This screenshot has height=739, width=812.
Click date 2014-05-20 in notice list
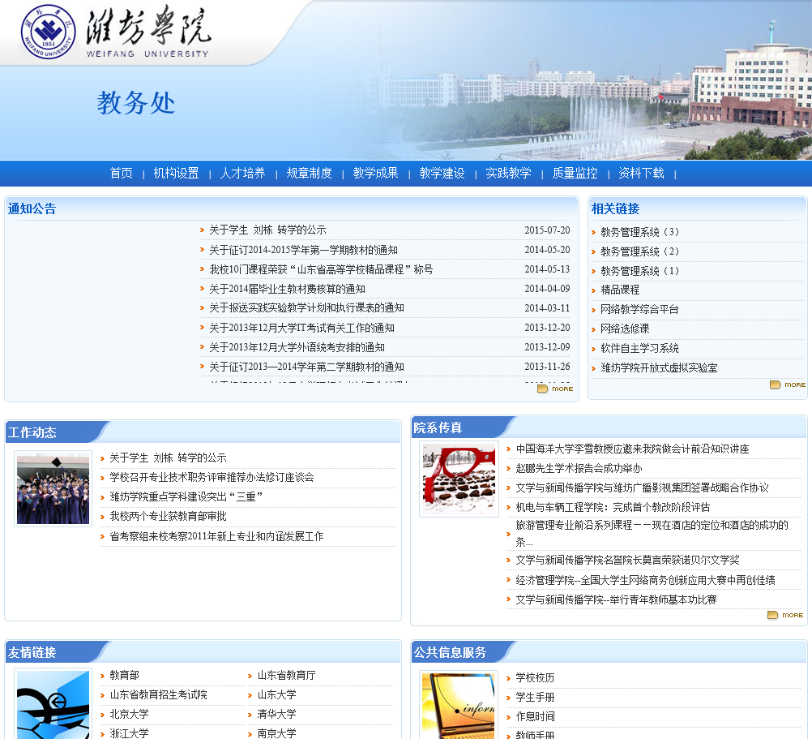pyautogui.click(x=547, y=250)
